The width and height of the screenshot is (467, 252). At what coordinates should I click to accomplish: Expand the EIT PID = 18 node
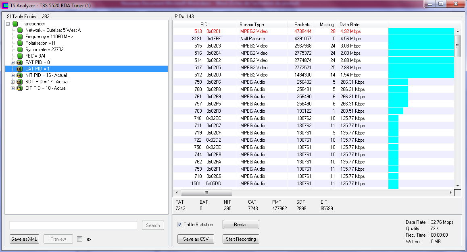(13, 88)
